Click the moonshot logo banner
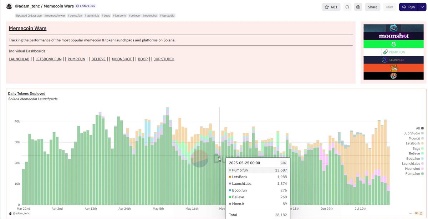This screenshot has width=428, height=219. click(x=393, y=36)
